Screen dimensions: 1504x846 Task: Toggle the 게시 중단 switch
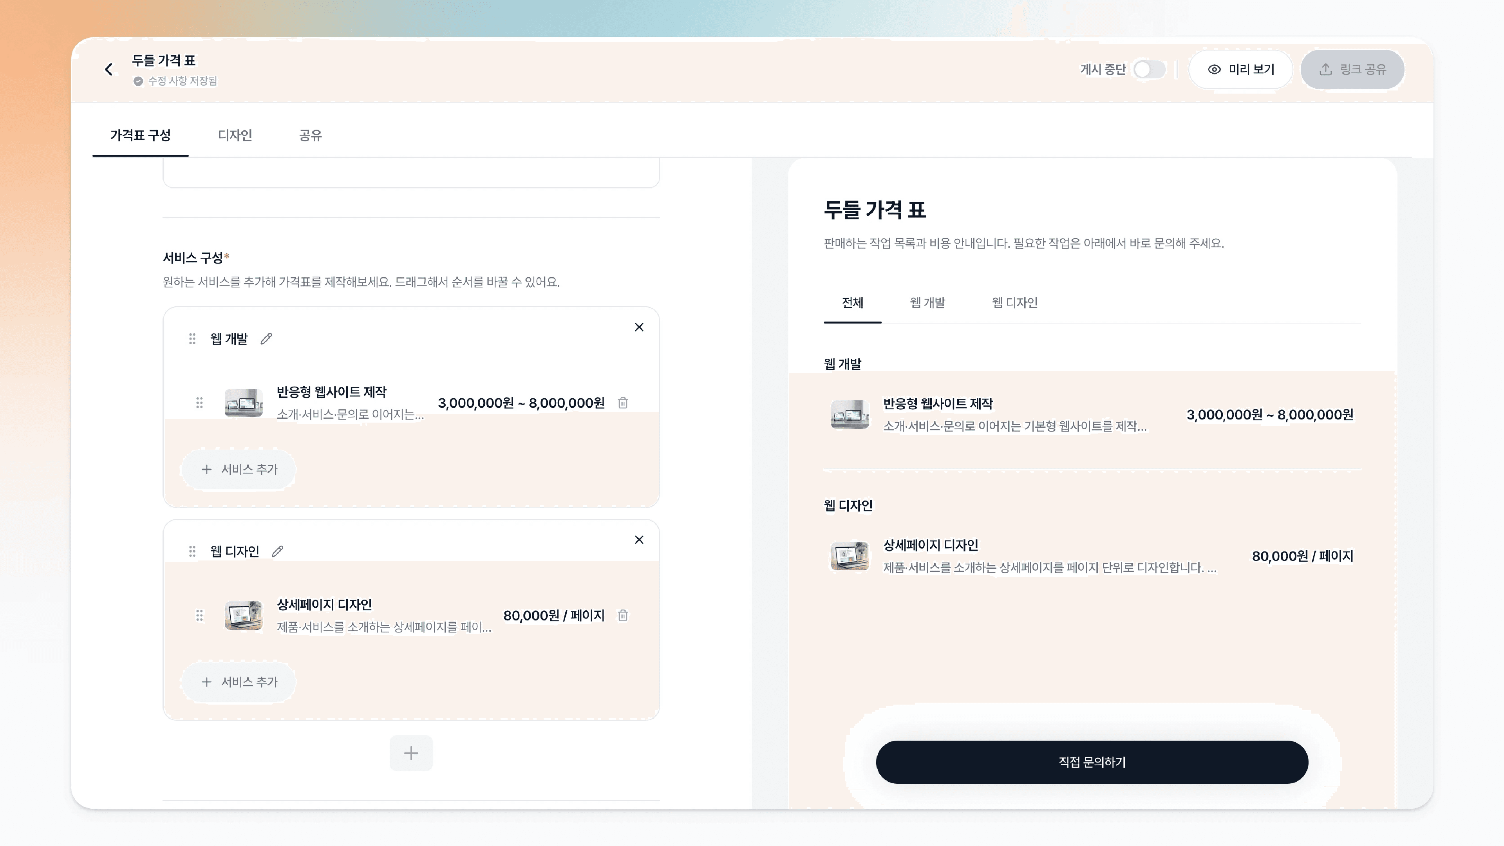(1149, 69)
